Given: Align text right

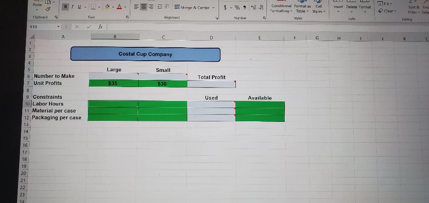Looking at the screenshot, I should (x=151, y=8).
